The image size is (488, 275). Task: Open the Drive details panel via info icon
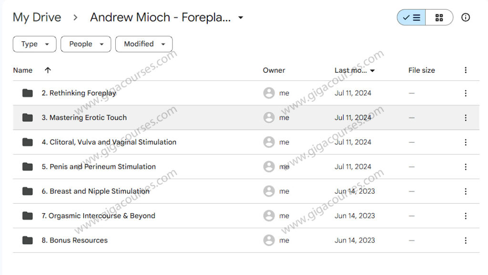(x=465, y=17)
